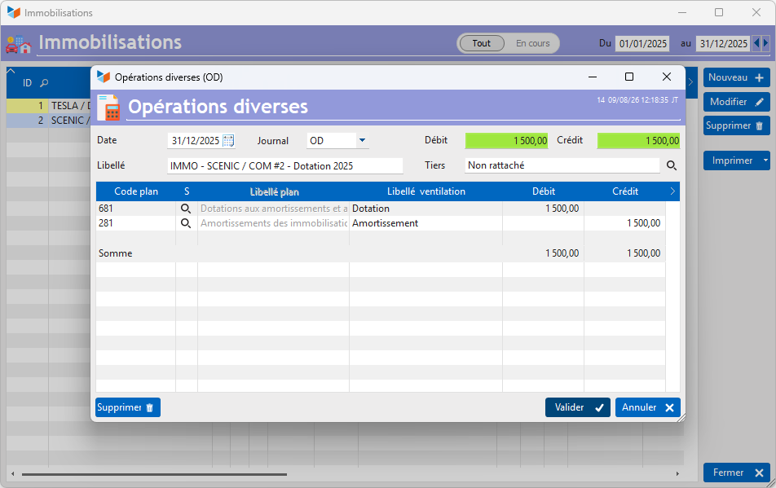The width and height of the screenshot is (776, 488).
Task: Open calendar picker next to Date field
Action: 228,141
